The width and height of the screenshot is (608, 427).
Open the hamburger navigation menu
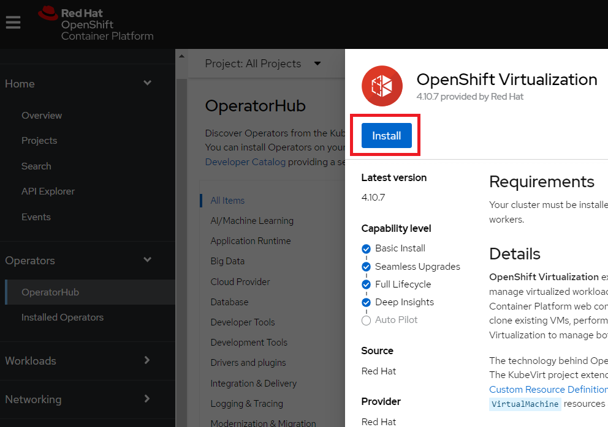(x=13, y=23)
